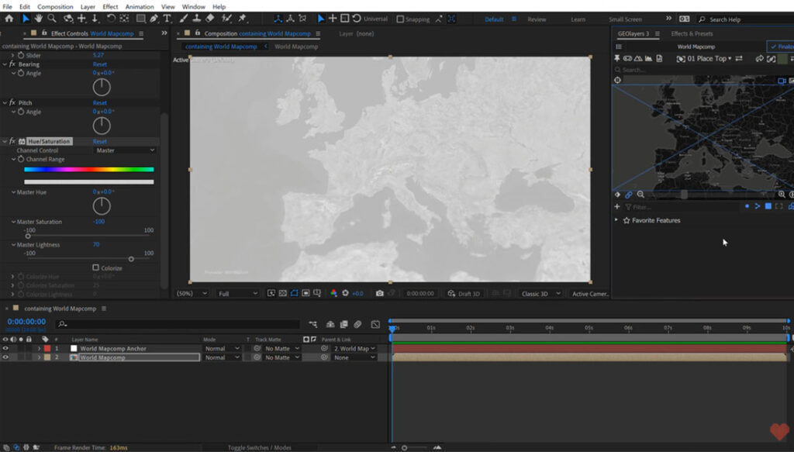The height and width of the screenshot is (452, 794).
Task: Click the Reset Exposure icon
Action: 345,294
